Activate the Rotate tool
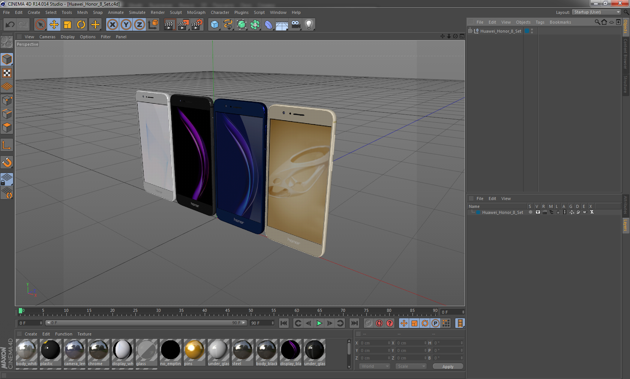Screen dimensions: 630x379 pos(81,25)
